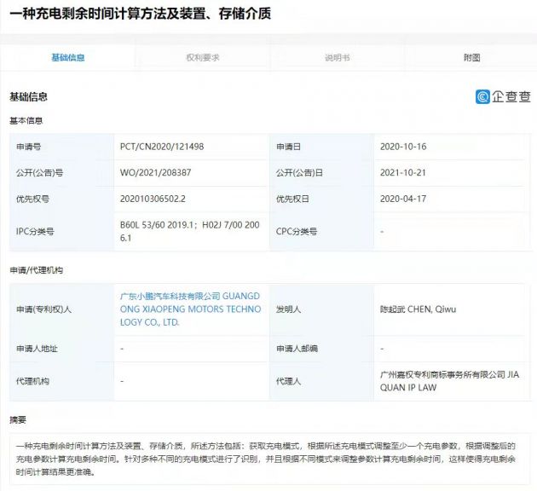Select agent 广州嘉权专利商标事务所有限公司
This screenshot has height=491, width=537.
tap(449, 381)
